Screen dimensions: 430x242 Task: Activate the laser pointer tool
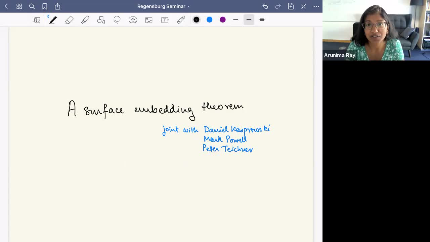coord(181,20)
